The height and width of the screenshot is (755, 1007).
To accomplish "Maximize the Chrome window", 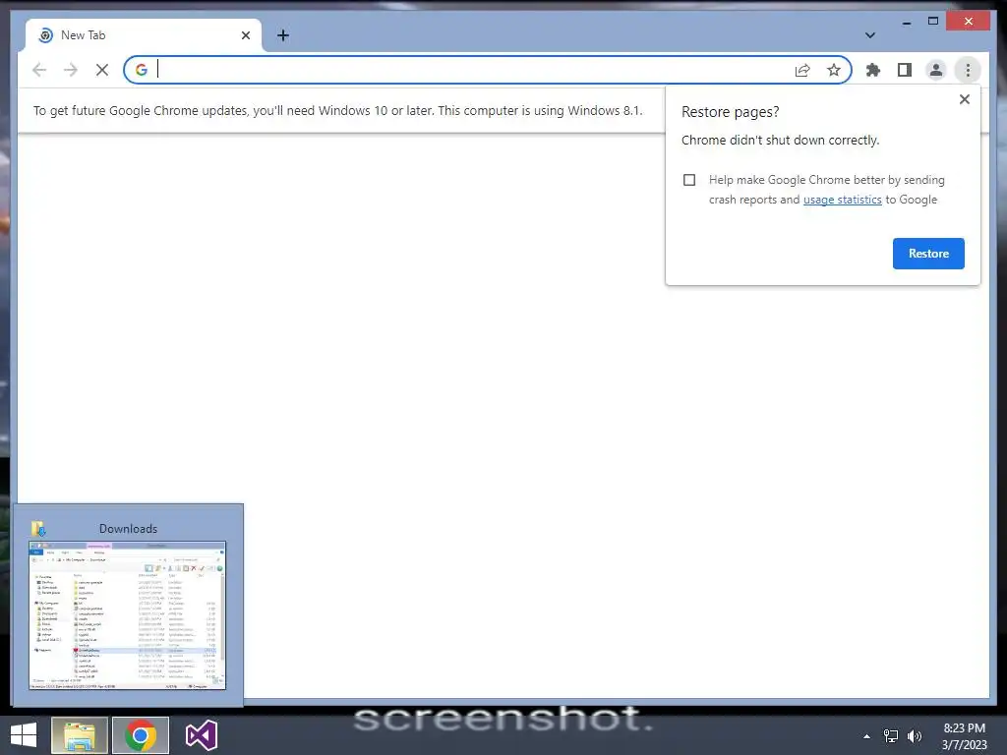I will coord(933,22).
